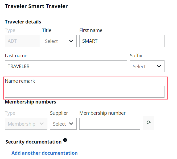The image size is (177, 159).
Task: Click the Membership number text field
Action: click(110, 124)
